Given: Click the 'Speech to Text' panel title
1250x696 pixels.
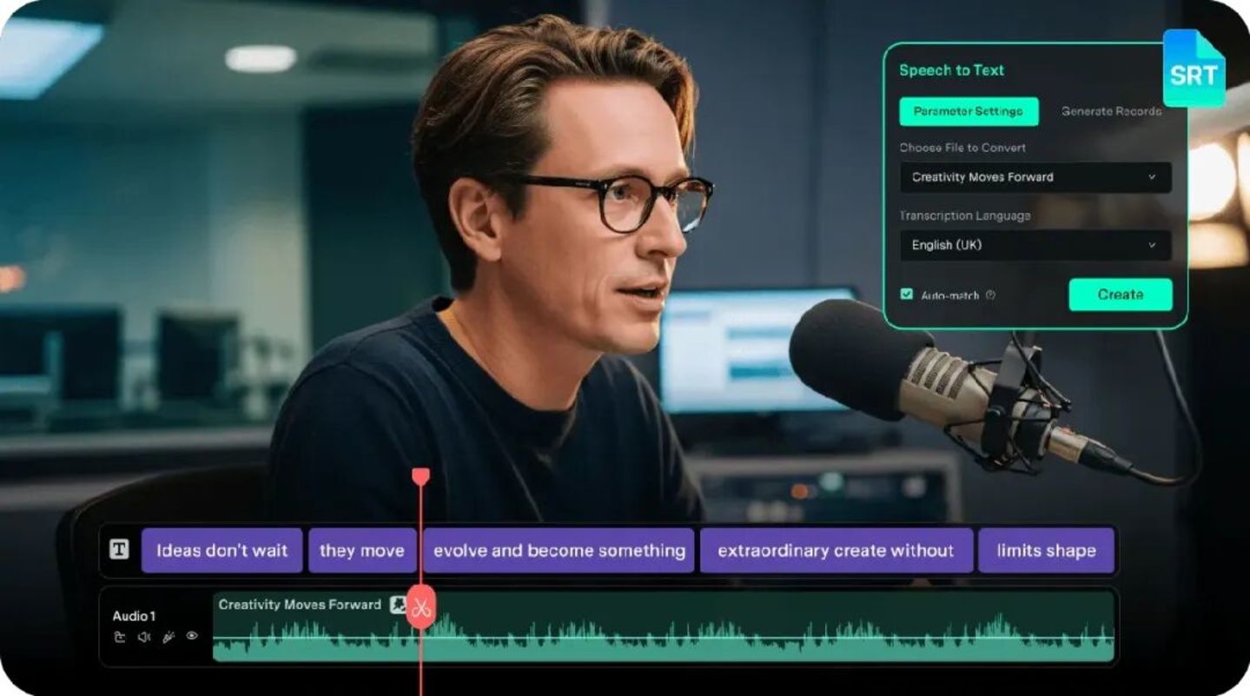Looking at the screenshot, I should click(x=951, y=70).
